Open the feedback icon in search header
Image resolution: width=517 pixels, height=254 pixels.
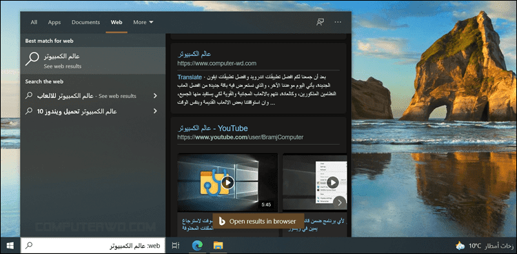320,22
